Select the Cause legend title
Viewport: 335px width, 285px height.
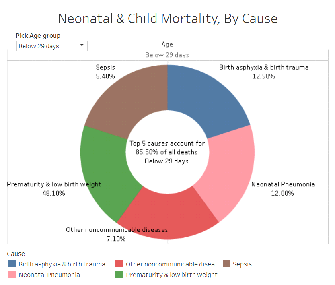point(15,254)
